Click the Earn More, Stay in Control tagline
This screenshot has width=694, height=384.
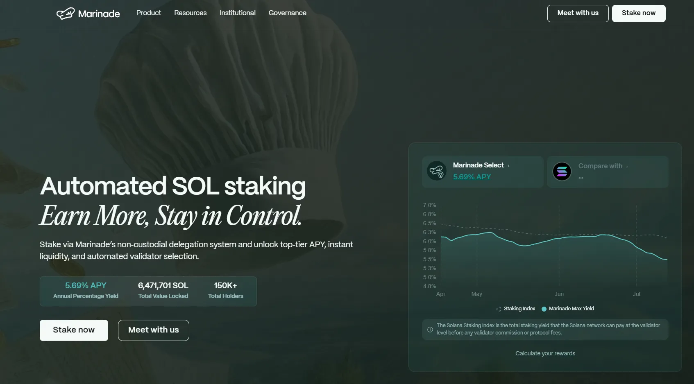pos(171,216)
